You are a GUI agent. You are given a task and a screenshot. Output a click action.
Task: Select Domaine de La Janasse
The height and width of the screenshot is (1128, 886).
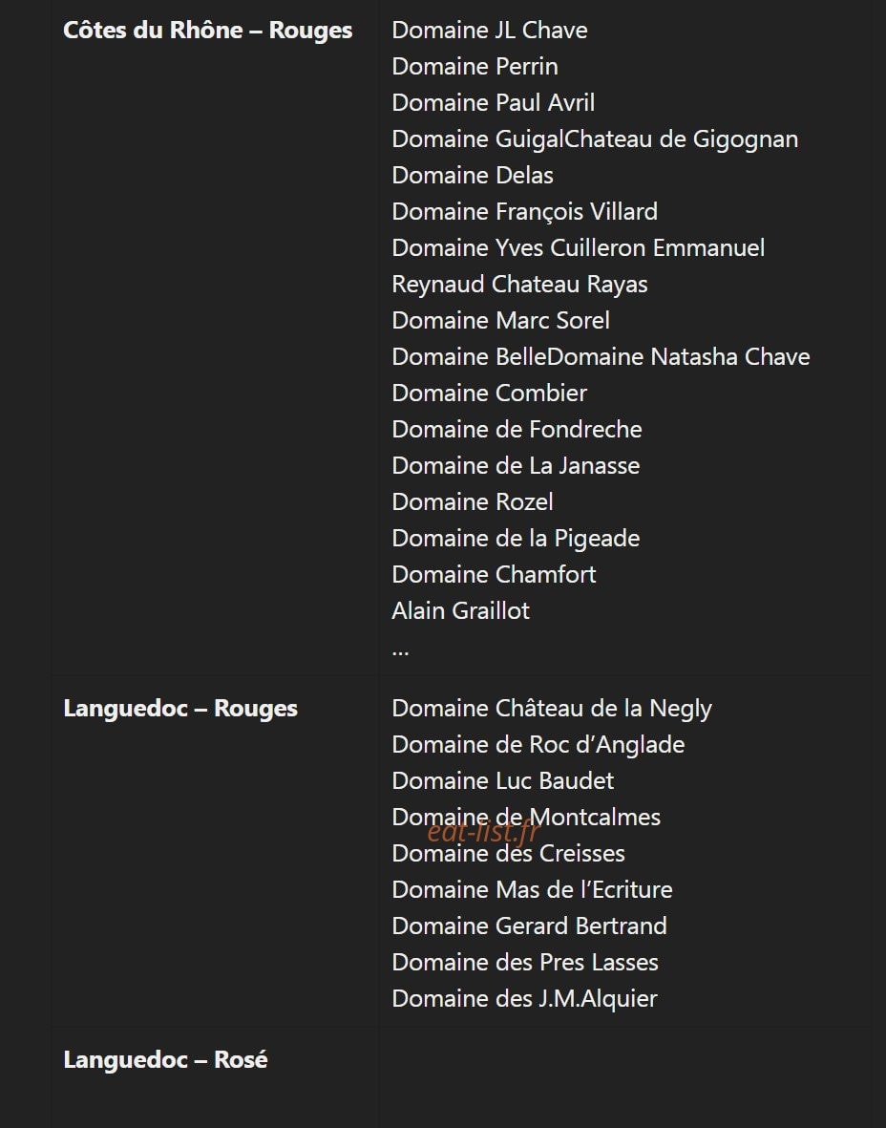(516, 465)
